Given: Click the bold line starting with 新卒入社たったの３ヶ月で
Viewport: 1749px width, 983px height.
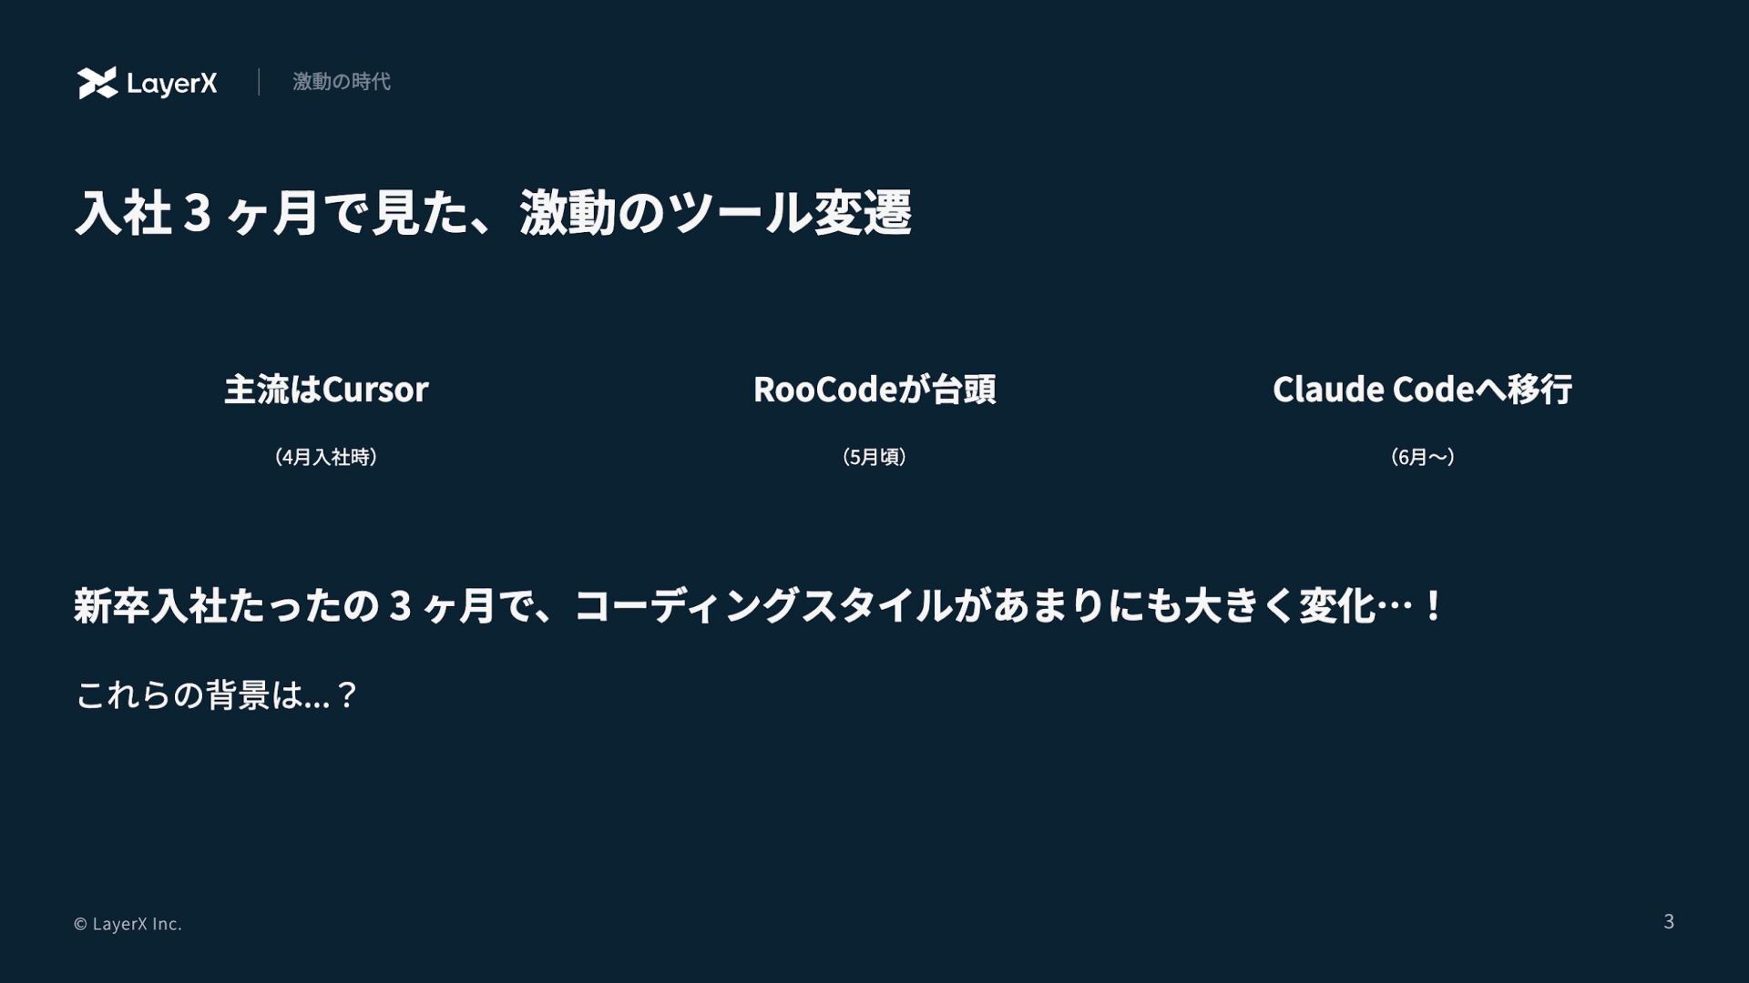Looking at the screenshot, I should click(x=758, y=605).
